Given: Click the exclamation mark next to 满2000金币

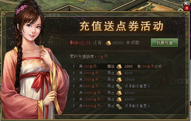Looking at the screenshot, I should (74, 80).
